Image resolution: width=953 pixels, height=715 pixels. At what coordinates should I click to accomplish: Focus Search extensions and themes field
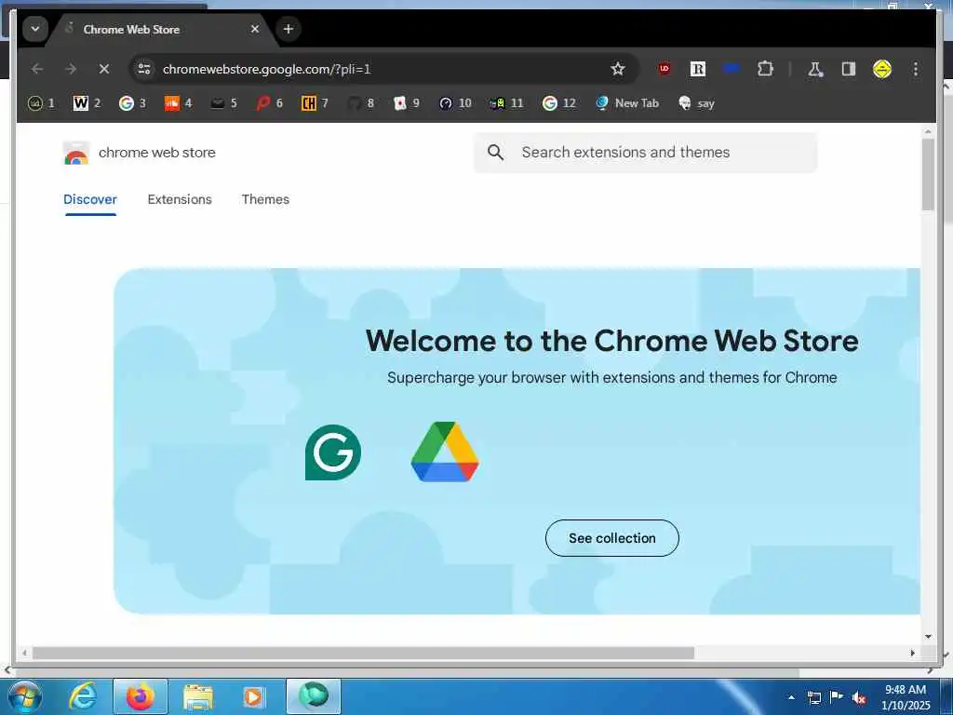646,153
